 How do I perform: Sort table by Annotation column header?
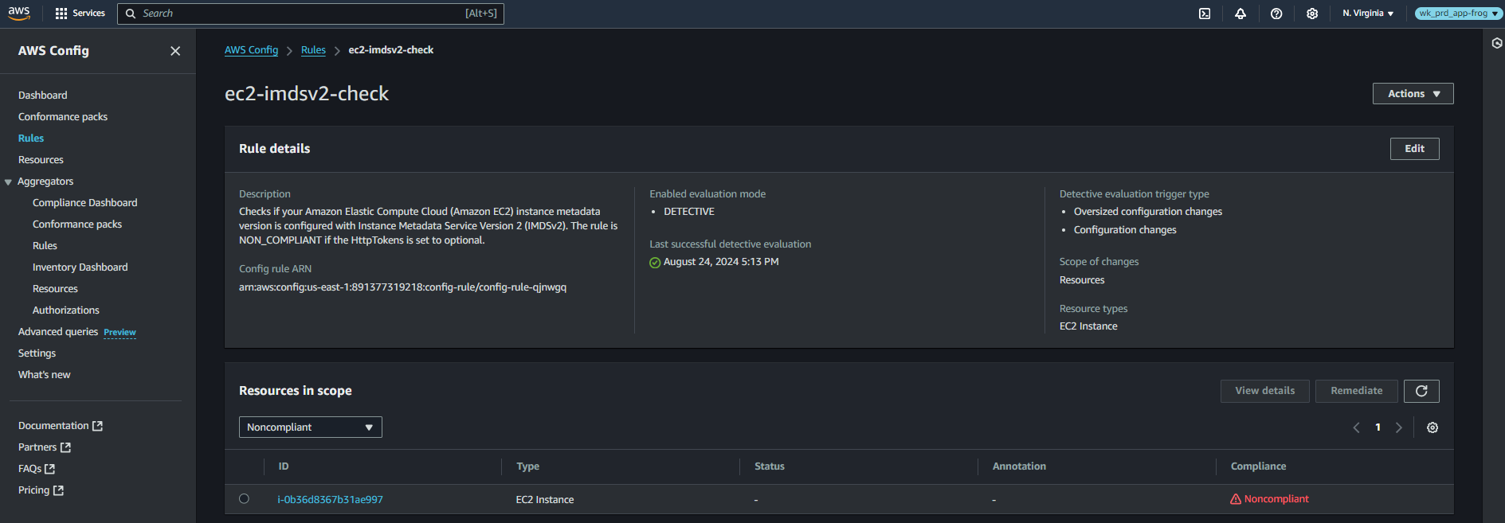click(1019, 466)
